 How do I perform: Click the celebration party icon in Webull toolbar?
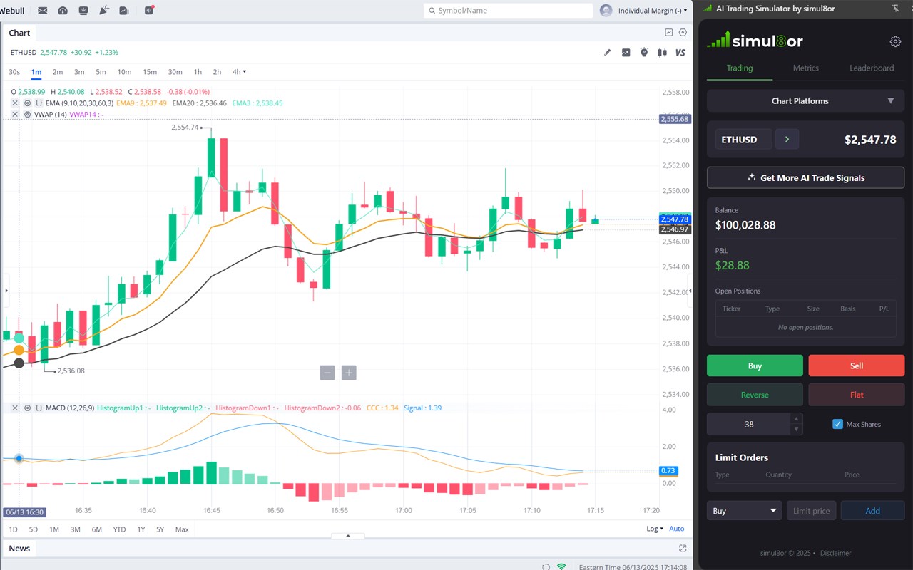104,11
